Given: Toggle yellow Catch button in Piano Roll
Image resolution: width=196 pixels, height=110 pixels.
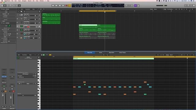Looking at the screenshot, I should coord(50,55).
